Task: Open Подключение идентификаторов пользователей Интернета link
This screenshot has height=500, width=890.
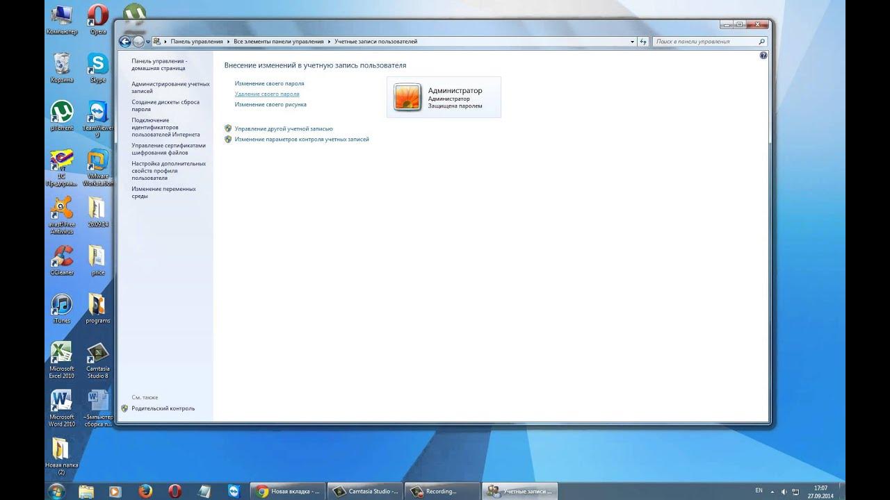Action: pos(165,127)
